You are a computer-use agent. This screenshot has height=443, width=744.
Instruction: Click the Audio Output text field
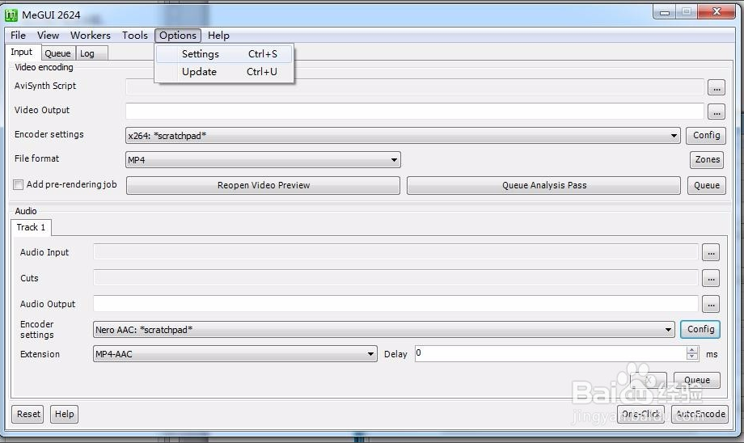(x=395, y=304)
